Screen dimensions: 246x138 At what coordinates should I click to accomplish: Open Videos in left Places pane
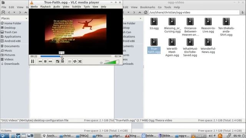tap(7, 59)
